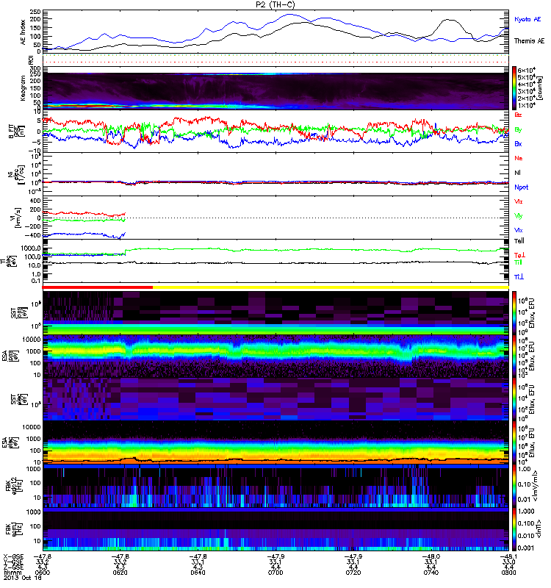The height and width of the screenshot is (588, 551).
Task: Click inside the AE index line plot
Action: (x=275, y=32)
